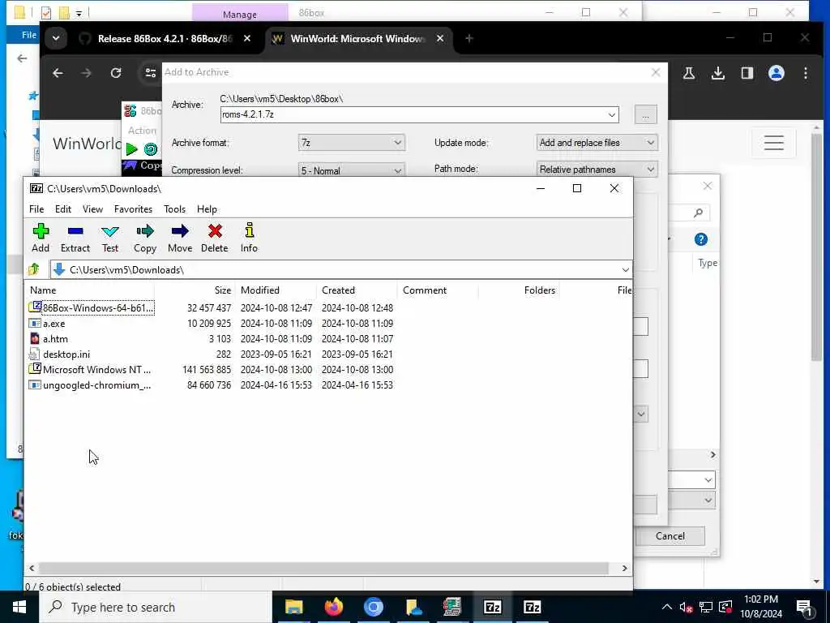Select the a.exe file
This screenshot has height=623, width=830.
pos(48,323)
